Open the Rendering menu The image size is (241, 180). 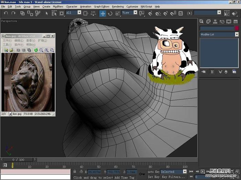click(118, 7)
